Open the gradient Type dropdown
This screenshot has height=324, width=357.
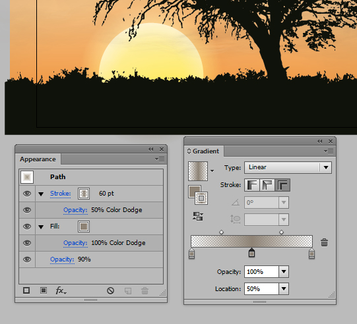pyautogui.click(x=288, y=167)
